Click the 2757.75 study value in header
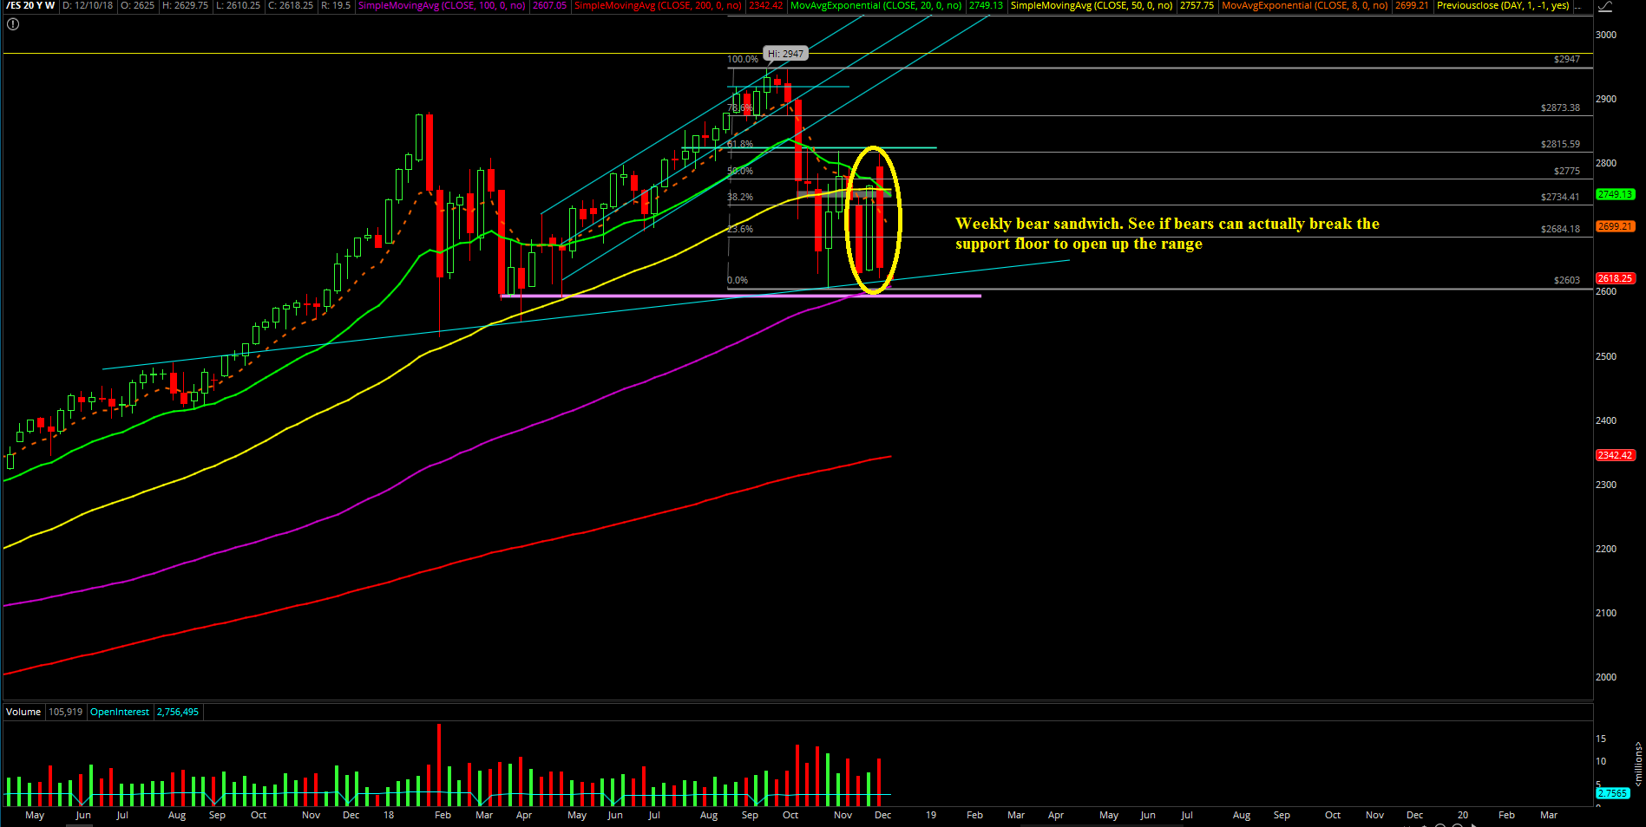The height and width of the screenshot is (827, 1646). (1197, 5)
